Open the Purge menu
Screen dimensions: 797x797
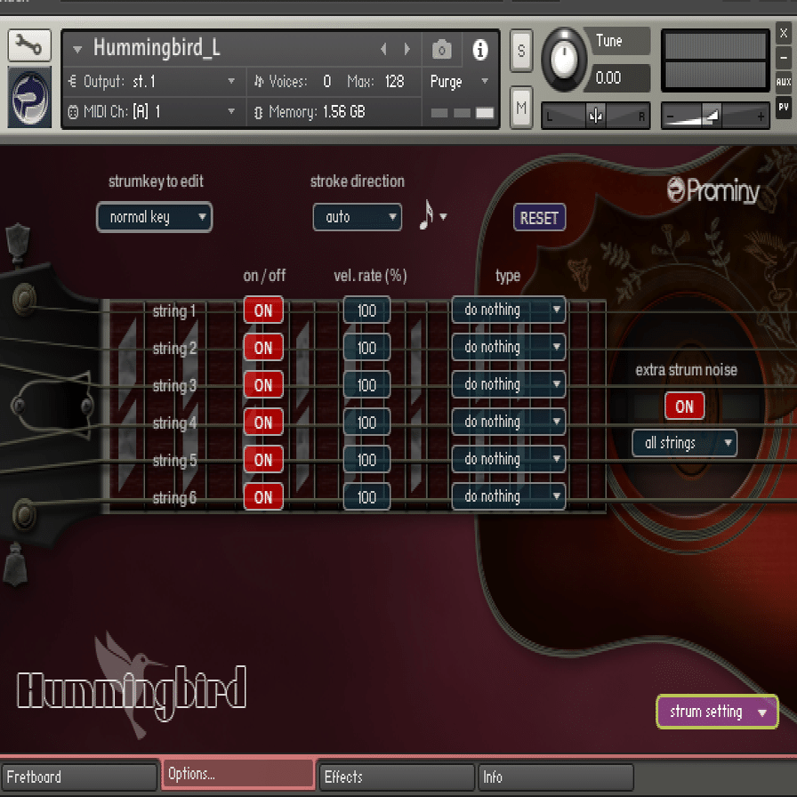[458, 81]
